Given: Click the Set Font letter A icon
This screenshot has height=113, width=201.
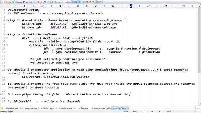Looking at the screenshot, I should coord(66,2).
